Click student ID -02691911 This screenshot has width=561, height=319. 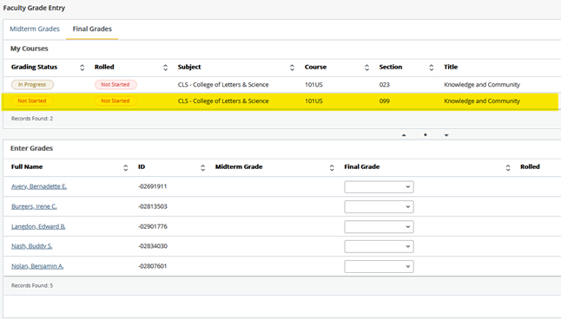[x=153, y=186]
